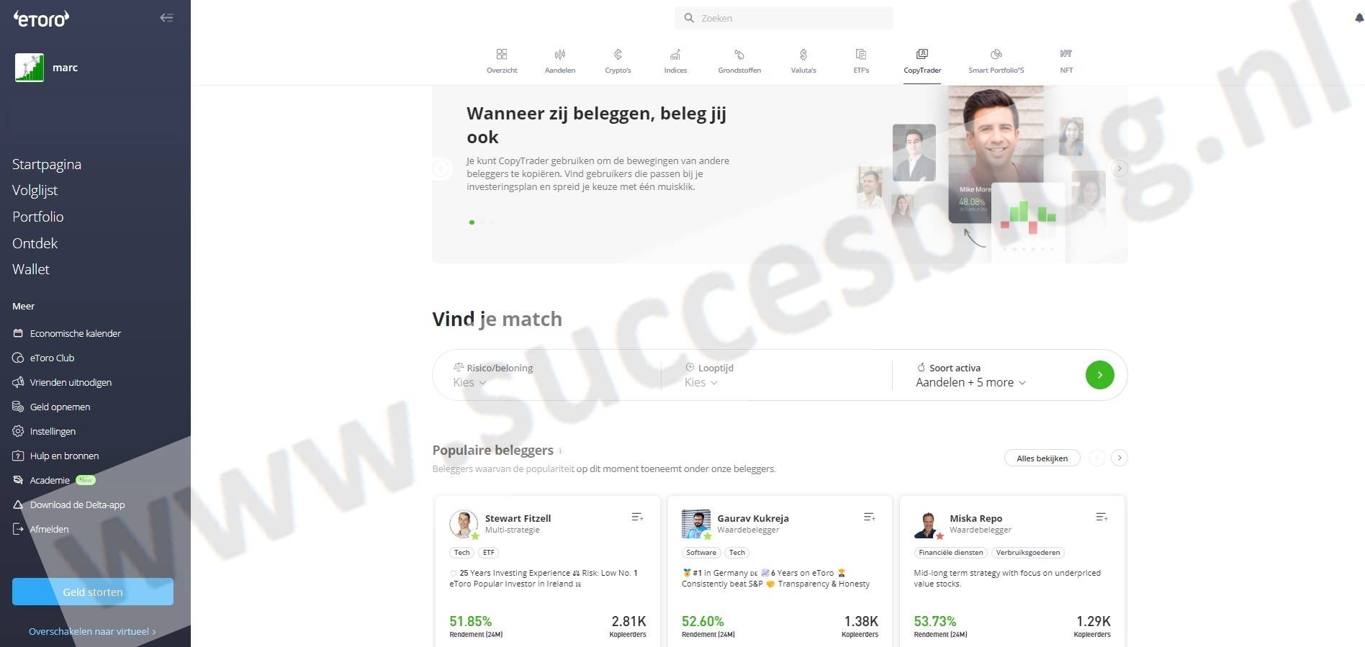1365x647 pixels.
Task: Select the first green carousel dot
Action: pyautogui.click(x=472, y=222)
